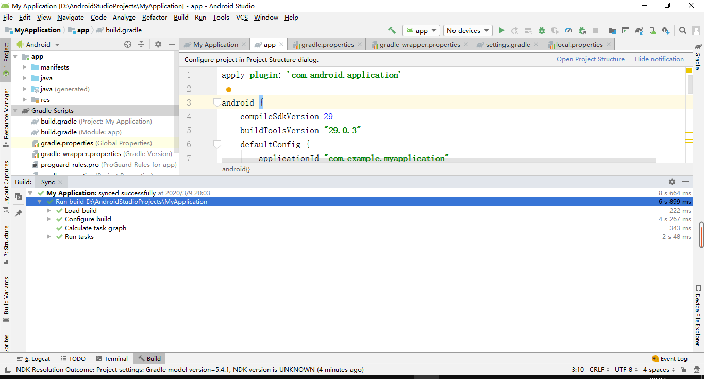This screenshot has height=379, width=704.
Task: Click the Debug app bug icon
Action: 542,30
